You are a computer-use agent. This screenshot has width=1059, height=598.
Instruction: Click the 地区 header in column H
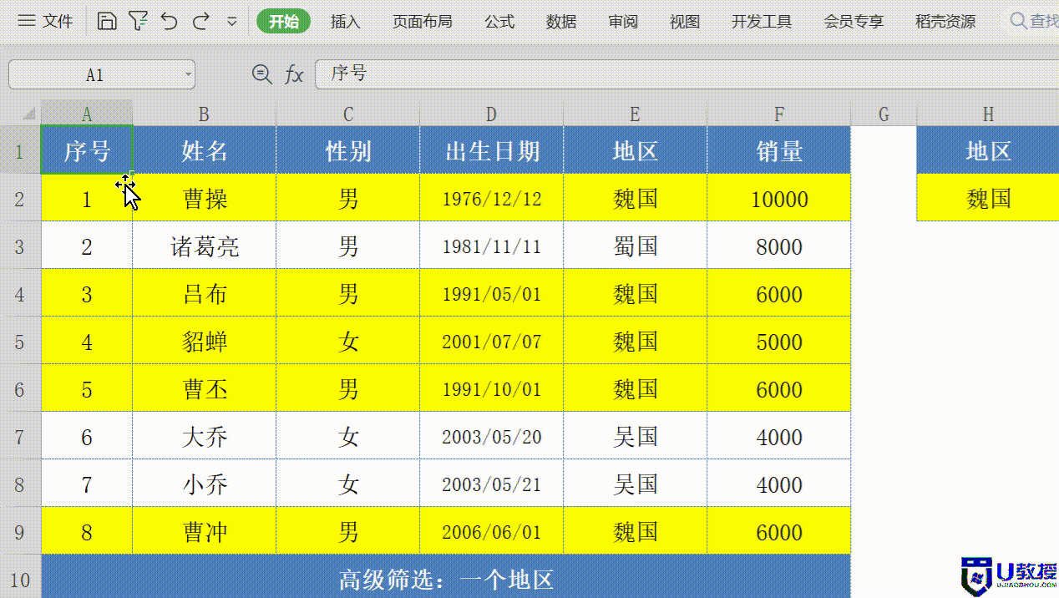pyautogui.click(x=988, y=150)
